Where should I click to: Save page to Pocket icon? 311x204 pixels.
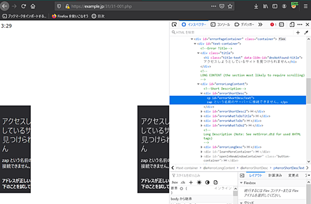222,6
